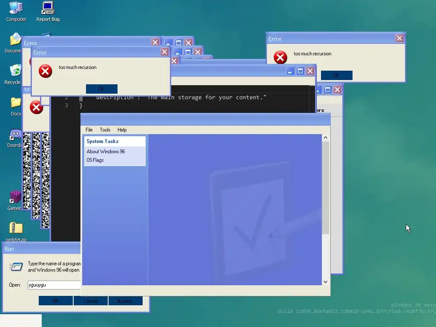Click the Open input field in Run dialog

54,285
